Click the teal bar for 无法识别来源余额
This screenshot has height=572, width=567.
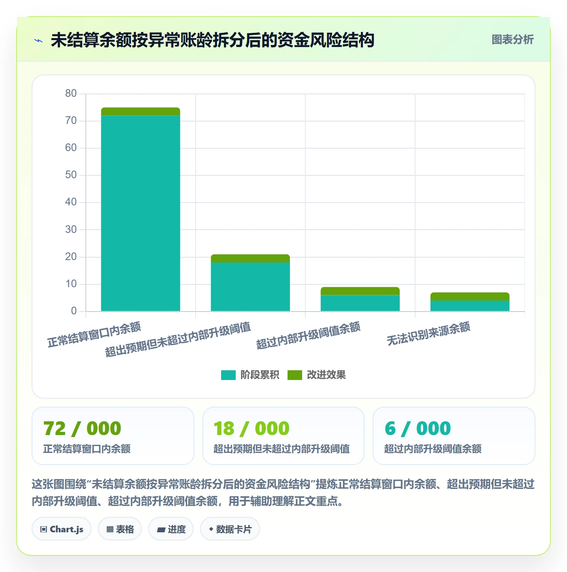(470, 306)
